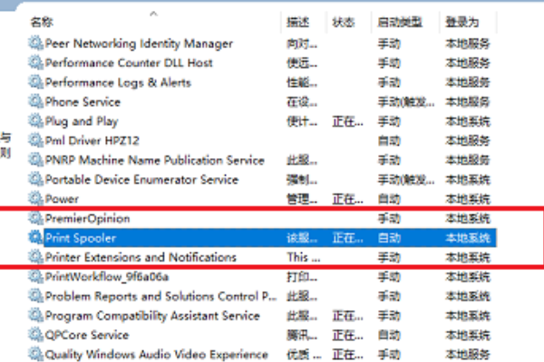Click the gear icon next to PremierOpinion
Image resolution: width=544 pixels, height=362 pixels.
pos(35,218)
